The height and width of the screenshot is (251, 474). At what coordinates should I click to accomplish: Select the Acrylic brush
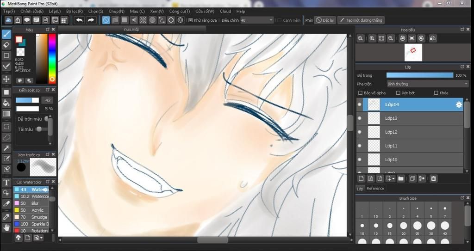tap(31, 210)
